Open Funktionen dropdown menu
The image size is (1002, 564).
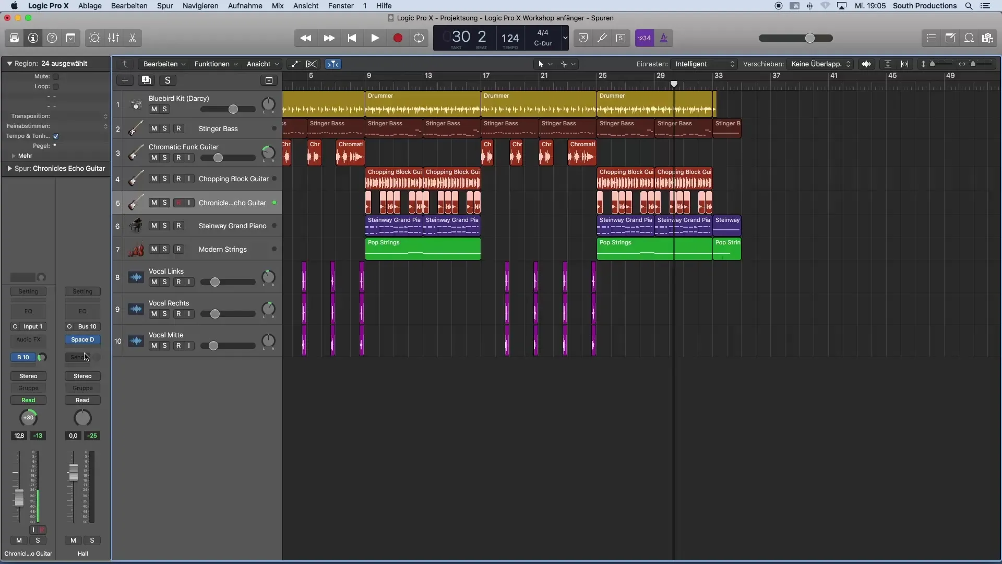click(x=216, y=64)
